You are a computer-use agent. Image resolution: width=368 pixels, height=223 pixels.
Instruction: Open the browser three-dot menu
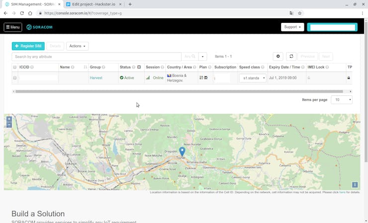pyautogui.click(x=363, y=13)
